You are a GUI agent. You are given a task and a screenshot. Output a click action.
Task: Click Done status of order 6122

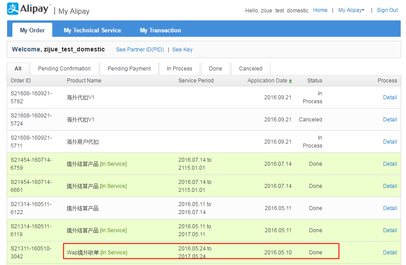click(315, 208)
